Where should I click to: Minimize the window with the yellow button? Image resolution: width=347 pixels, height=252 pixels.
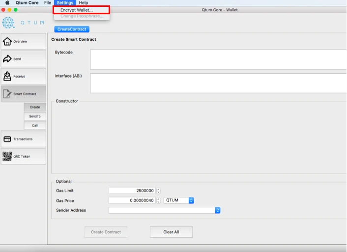[9, 10]
